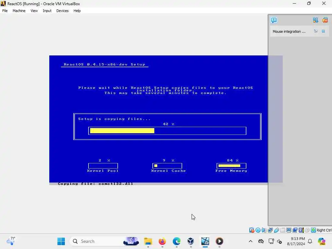
Task: Click the Right Ctrl host key label
Action: click(x=324, y=230)
